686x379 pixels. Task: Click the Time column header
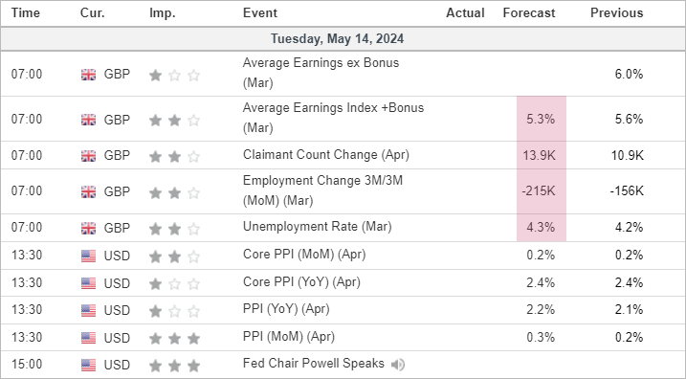(x=26, y=13)
